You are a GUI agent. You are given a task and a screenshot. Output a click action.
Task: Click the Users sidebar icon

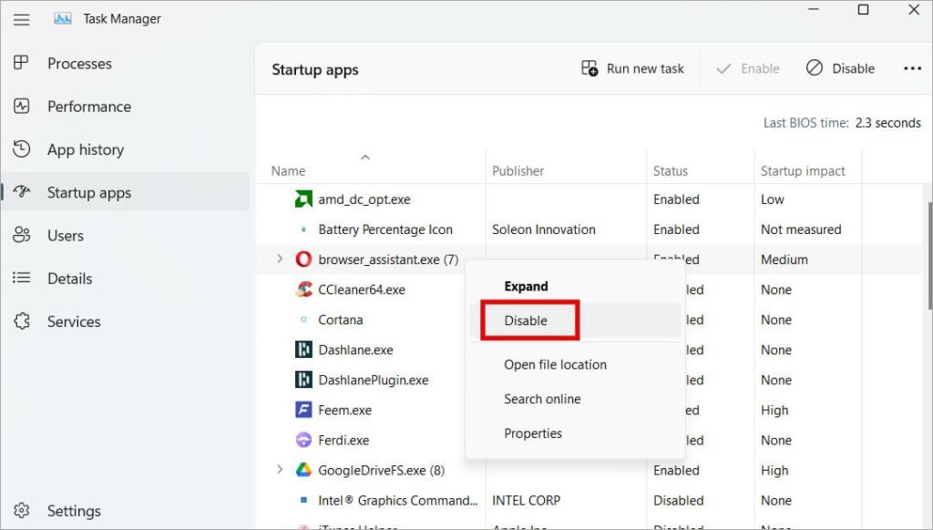pos(22,236)
